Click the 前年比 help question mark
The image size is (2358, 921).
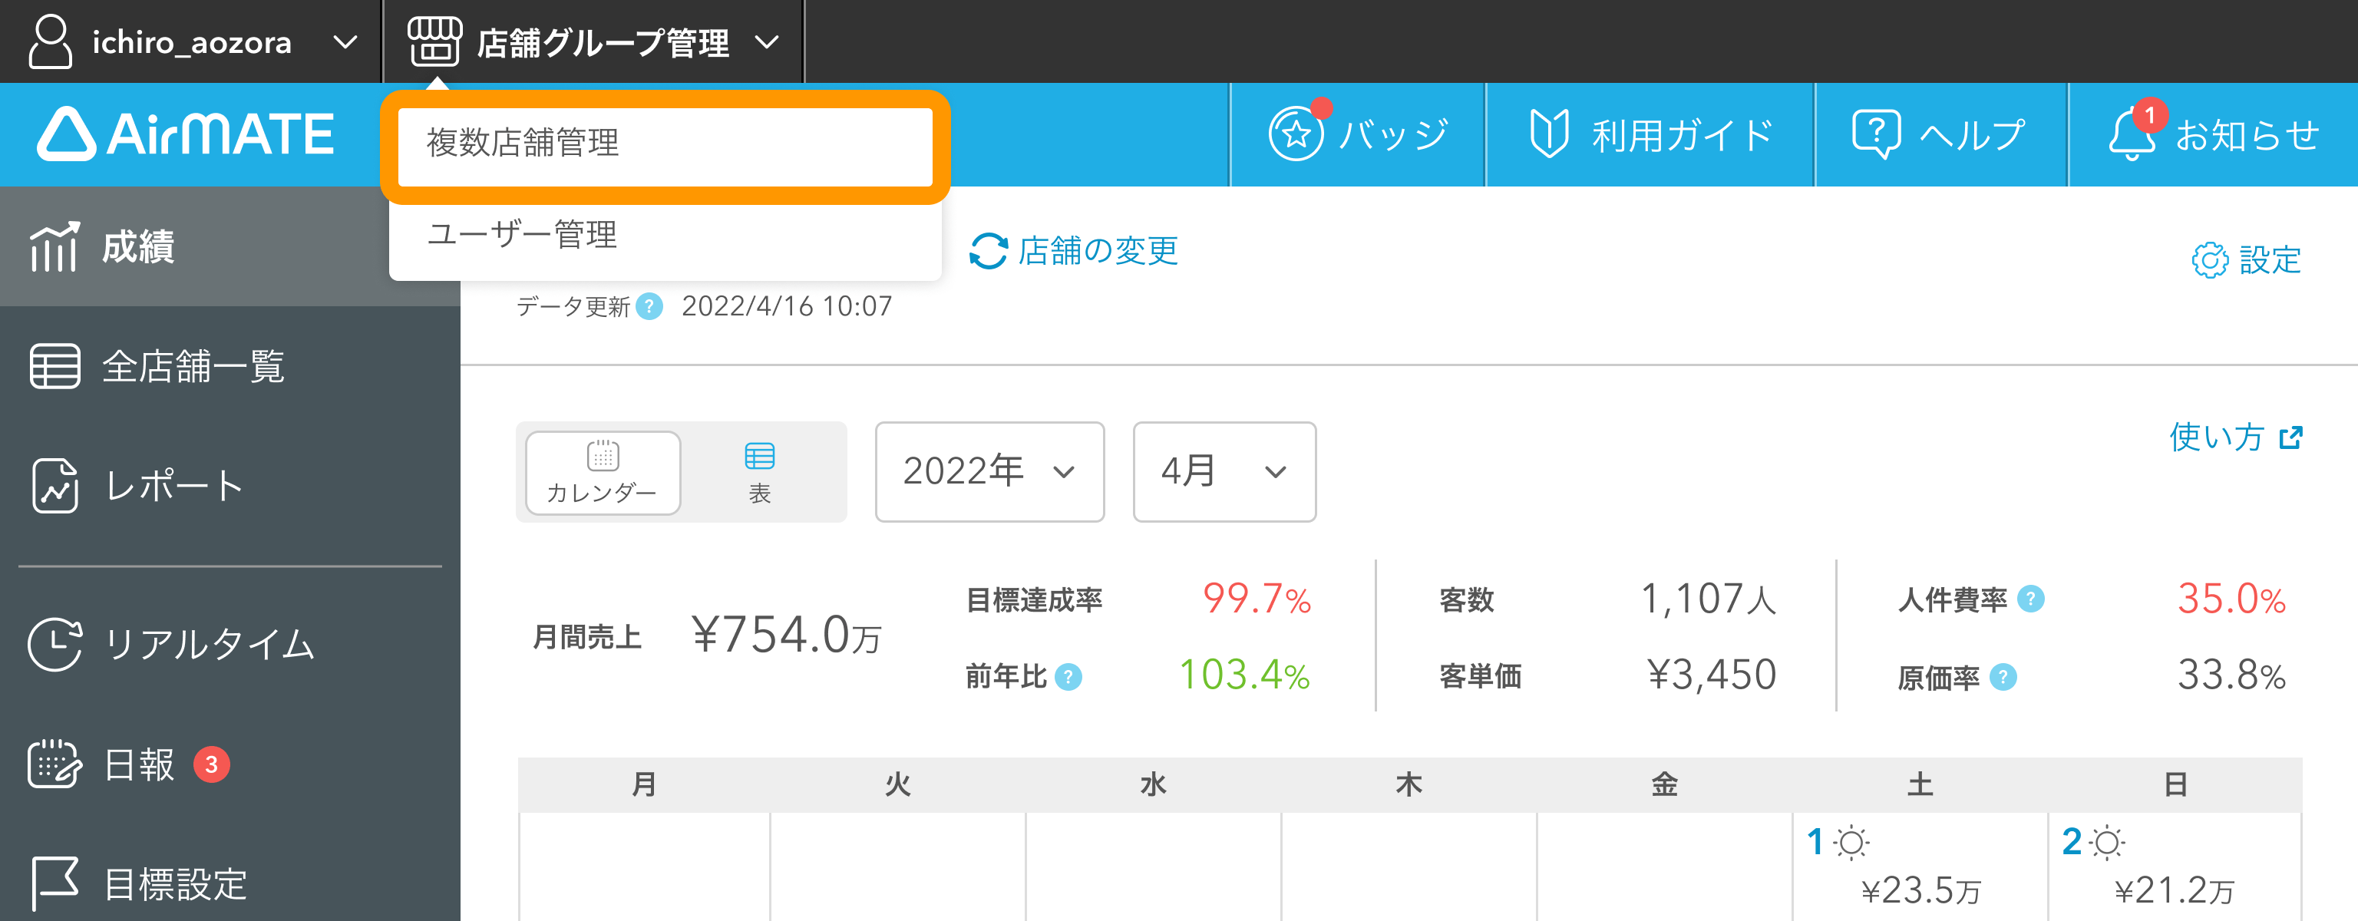tap(1068, 677)
